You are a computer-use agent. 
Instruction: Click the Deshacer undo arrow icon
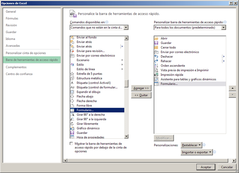(157, 57)
